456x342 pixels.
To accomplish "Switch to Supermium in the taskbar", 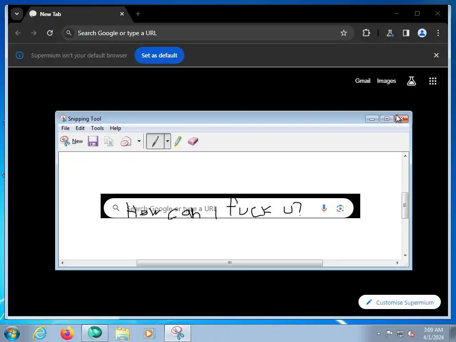I will click(95, 333).
